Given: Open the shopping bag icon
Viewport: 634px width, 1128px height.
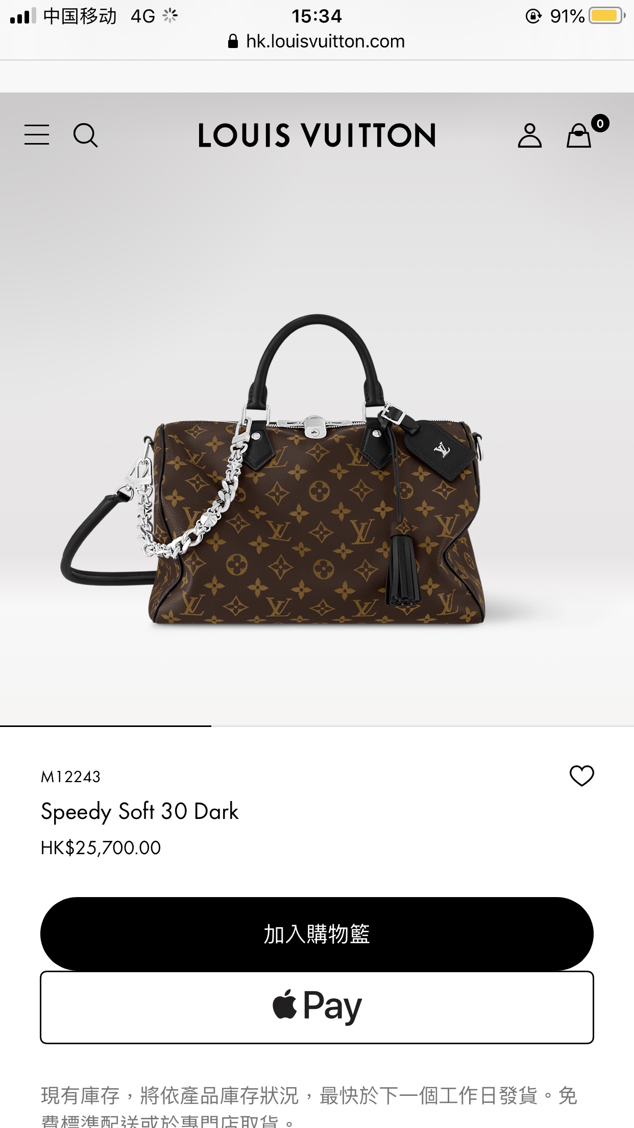Looking at the screenshot, I should (x=579, y=135).
